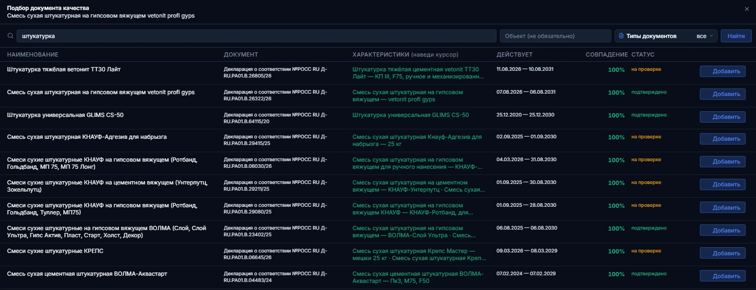Add the ВОЛМА Слой gypsum plaster document
The width and height of the screenshot is (756, 290).
(x=722, y=231)
